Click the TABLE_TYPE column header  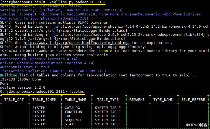108,100
